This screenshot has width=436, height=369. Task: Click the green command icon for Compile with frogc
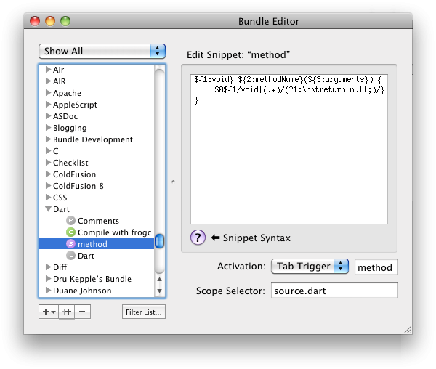(x=70, y=232)
